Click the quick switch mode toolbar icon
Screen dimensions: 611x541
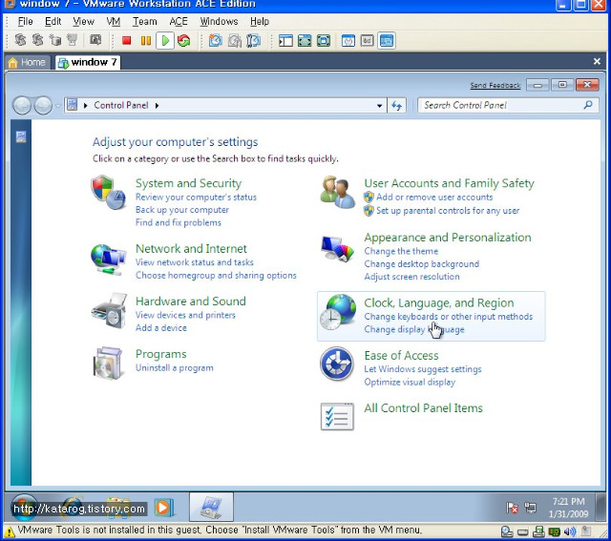pos(324,40)
